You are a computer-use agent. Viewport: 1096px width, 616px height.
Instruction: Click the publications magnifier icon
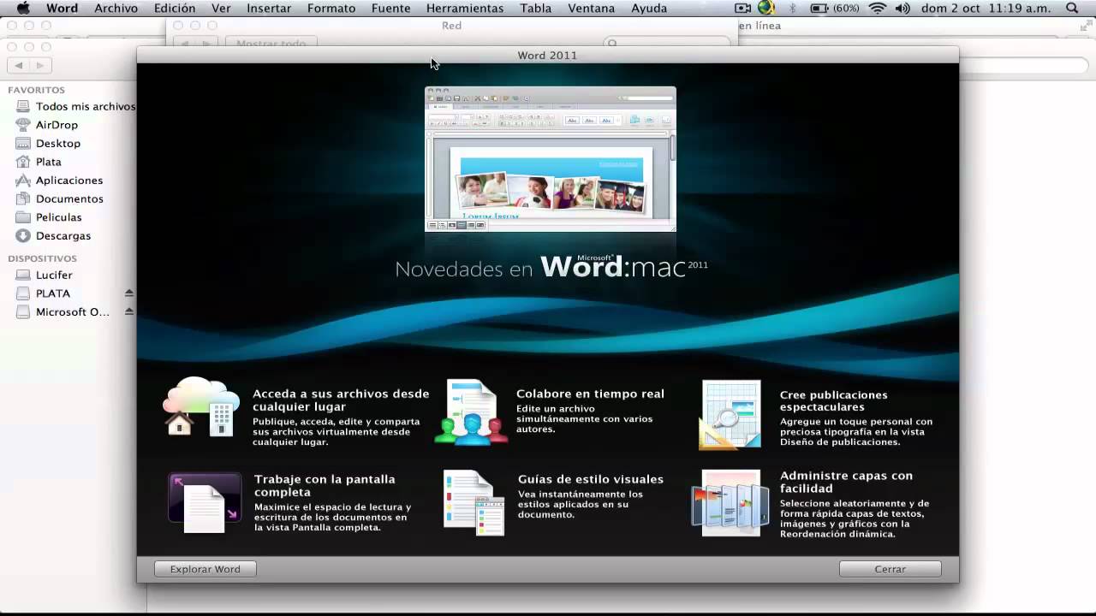coord(730,414)
